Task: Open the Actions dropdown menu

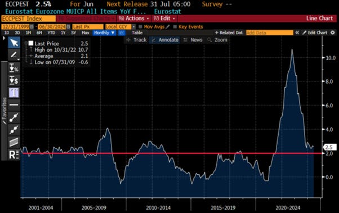Action: click(x=134, y=19)
